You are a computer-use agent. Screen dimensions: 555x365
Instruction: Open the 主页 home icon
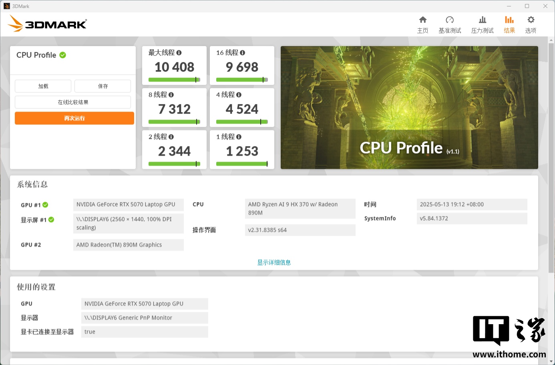423,20
